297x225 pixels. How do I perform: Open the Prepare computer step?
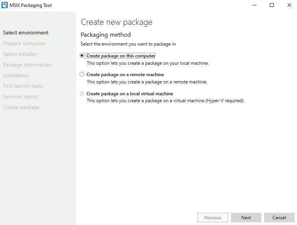pos(24,43)
